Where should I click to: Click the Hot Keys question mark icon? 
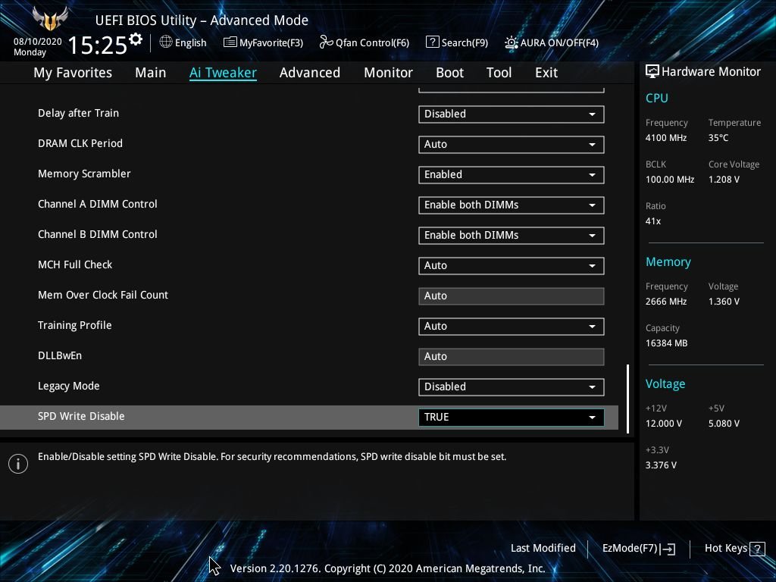tap(757, 549)
